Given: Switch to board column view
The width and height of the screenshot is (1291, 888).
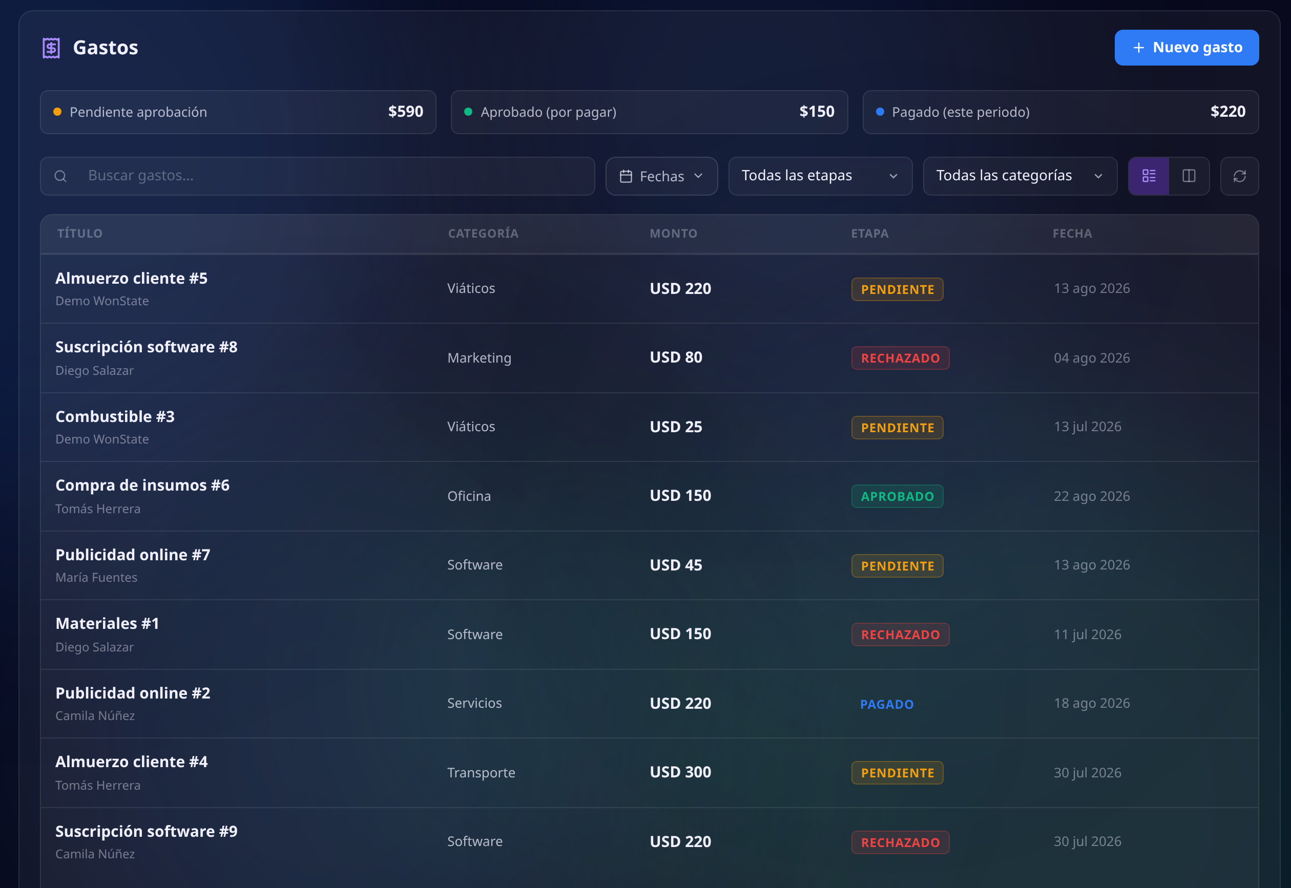Looking at the screenshot, I should [1189, 176].
